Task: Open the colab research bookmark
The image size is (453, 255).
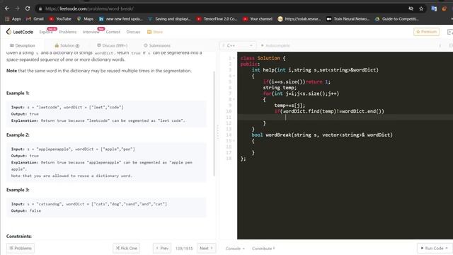Action: [299, 19]
